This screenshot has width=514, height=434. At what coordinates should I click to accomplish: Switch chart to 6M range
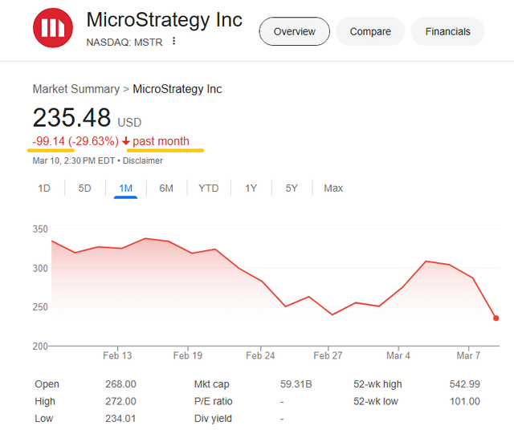[x=166, y=189]
